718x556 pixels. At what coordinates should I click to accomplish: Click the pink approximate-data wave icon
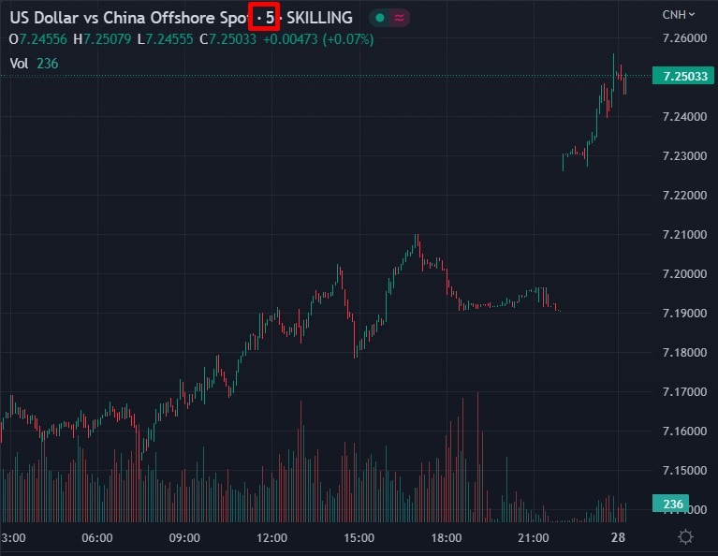click(400, 18)
